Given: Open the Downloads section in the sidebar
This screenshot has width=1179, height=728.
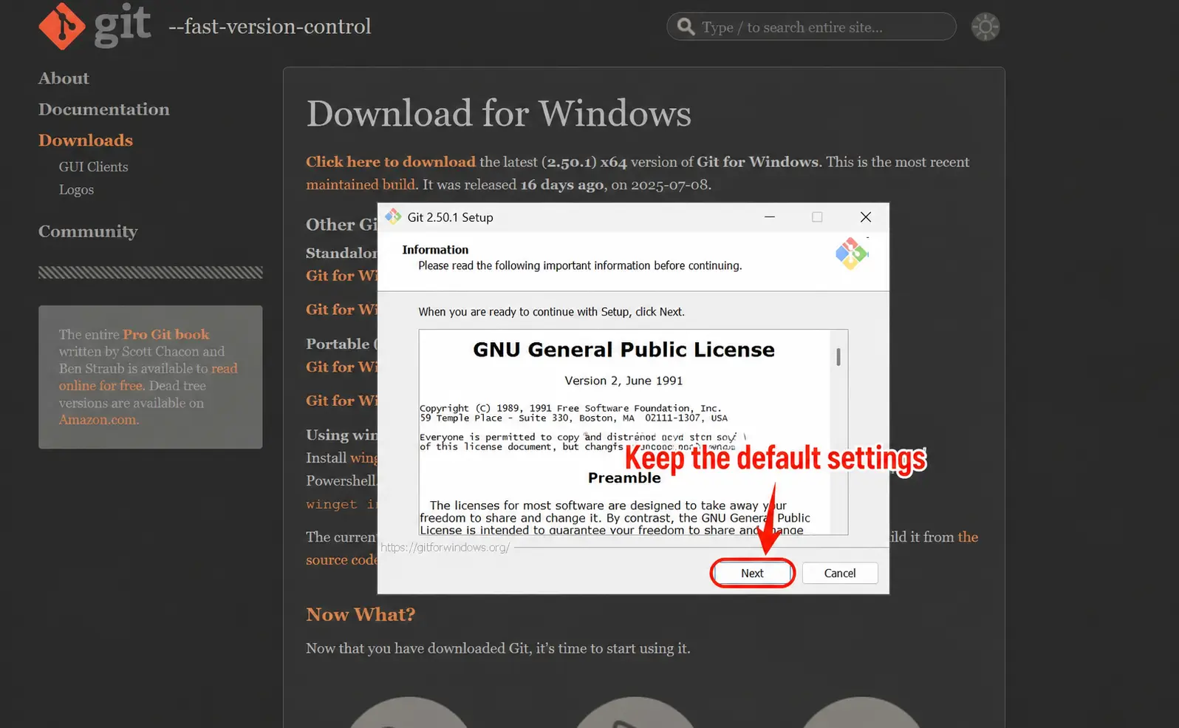Looking at the screenshot, I should [x=86, y=140].
